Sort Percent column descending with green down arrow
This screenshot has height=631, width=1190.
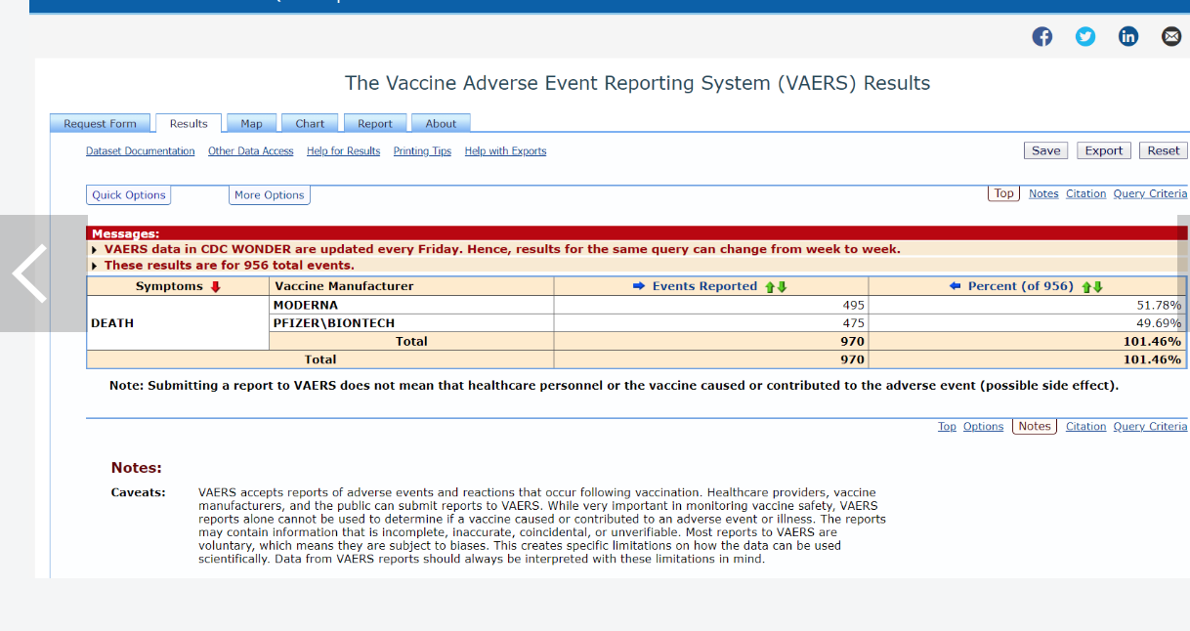(x=1098, y=286)
